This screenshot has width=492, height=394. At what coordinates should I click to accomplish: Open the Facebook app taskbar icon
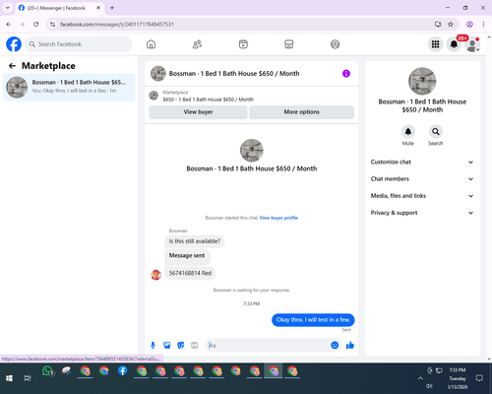[123, 371]
